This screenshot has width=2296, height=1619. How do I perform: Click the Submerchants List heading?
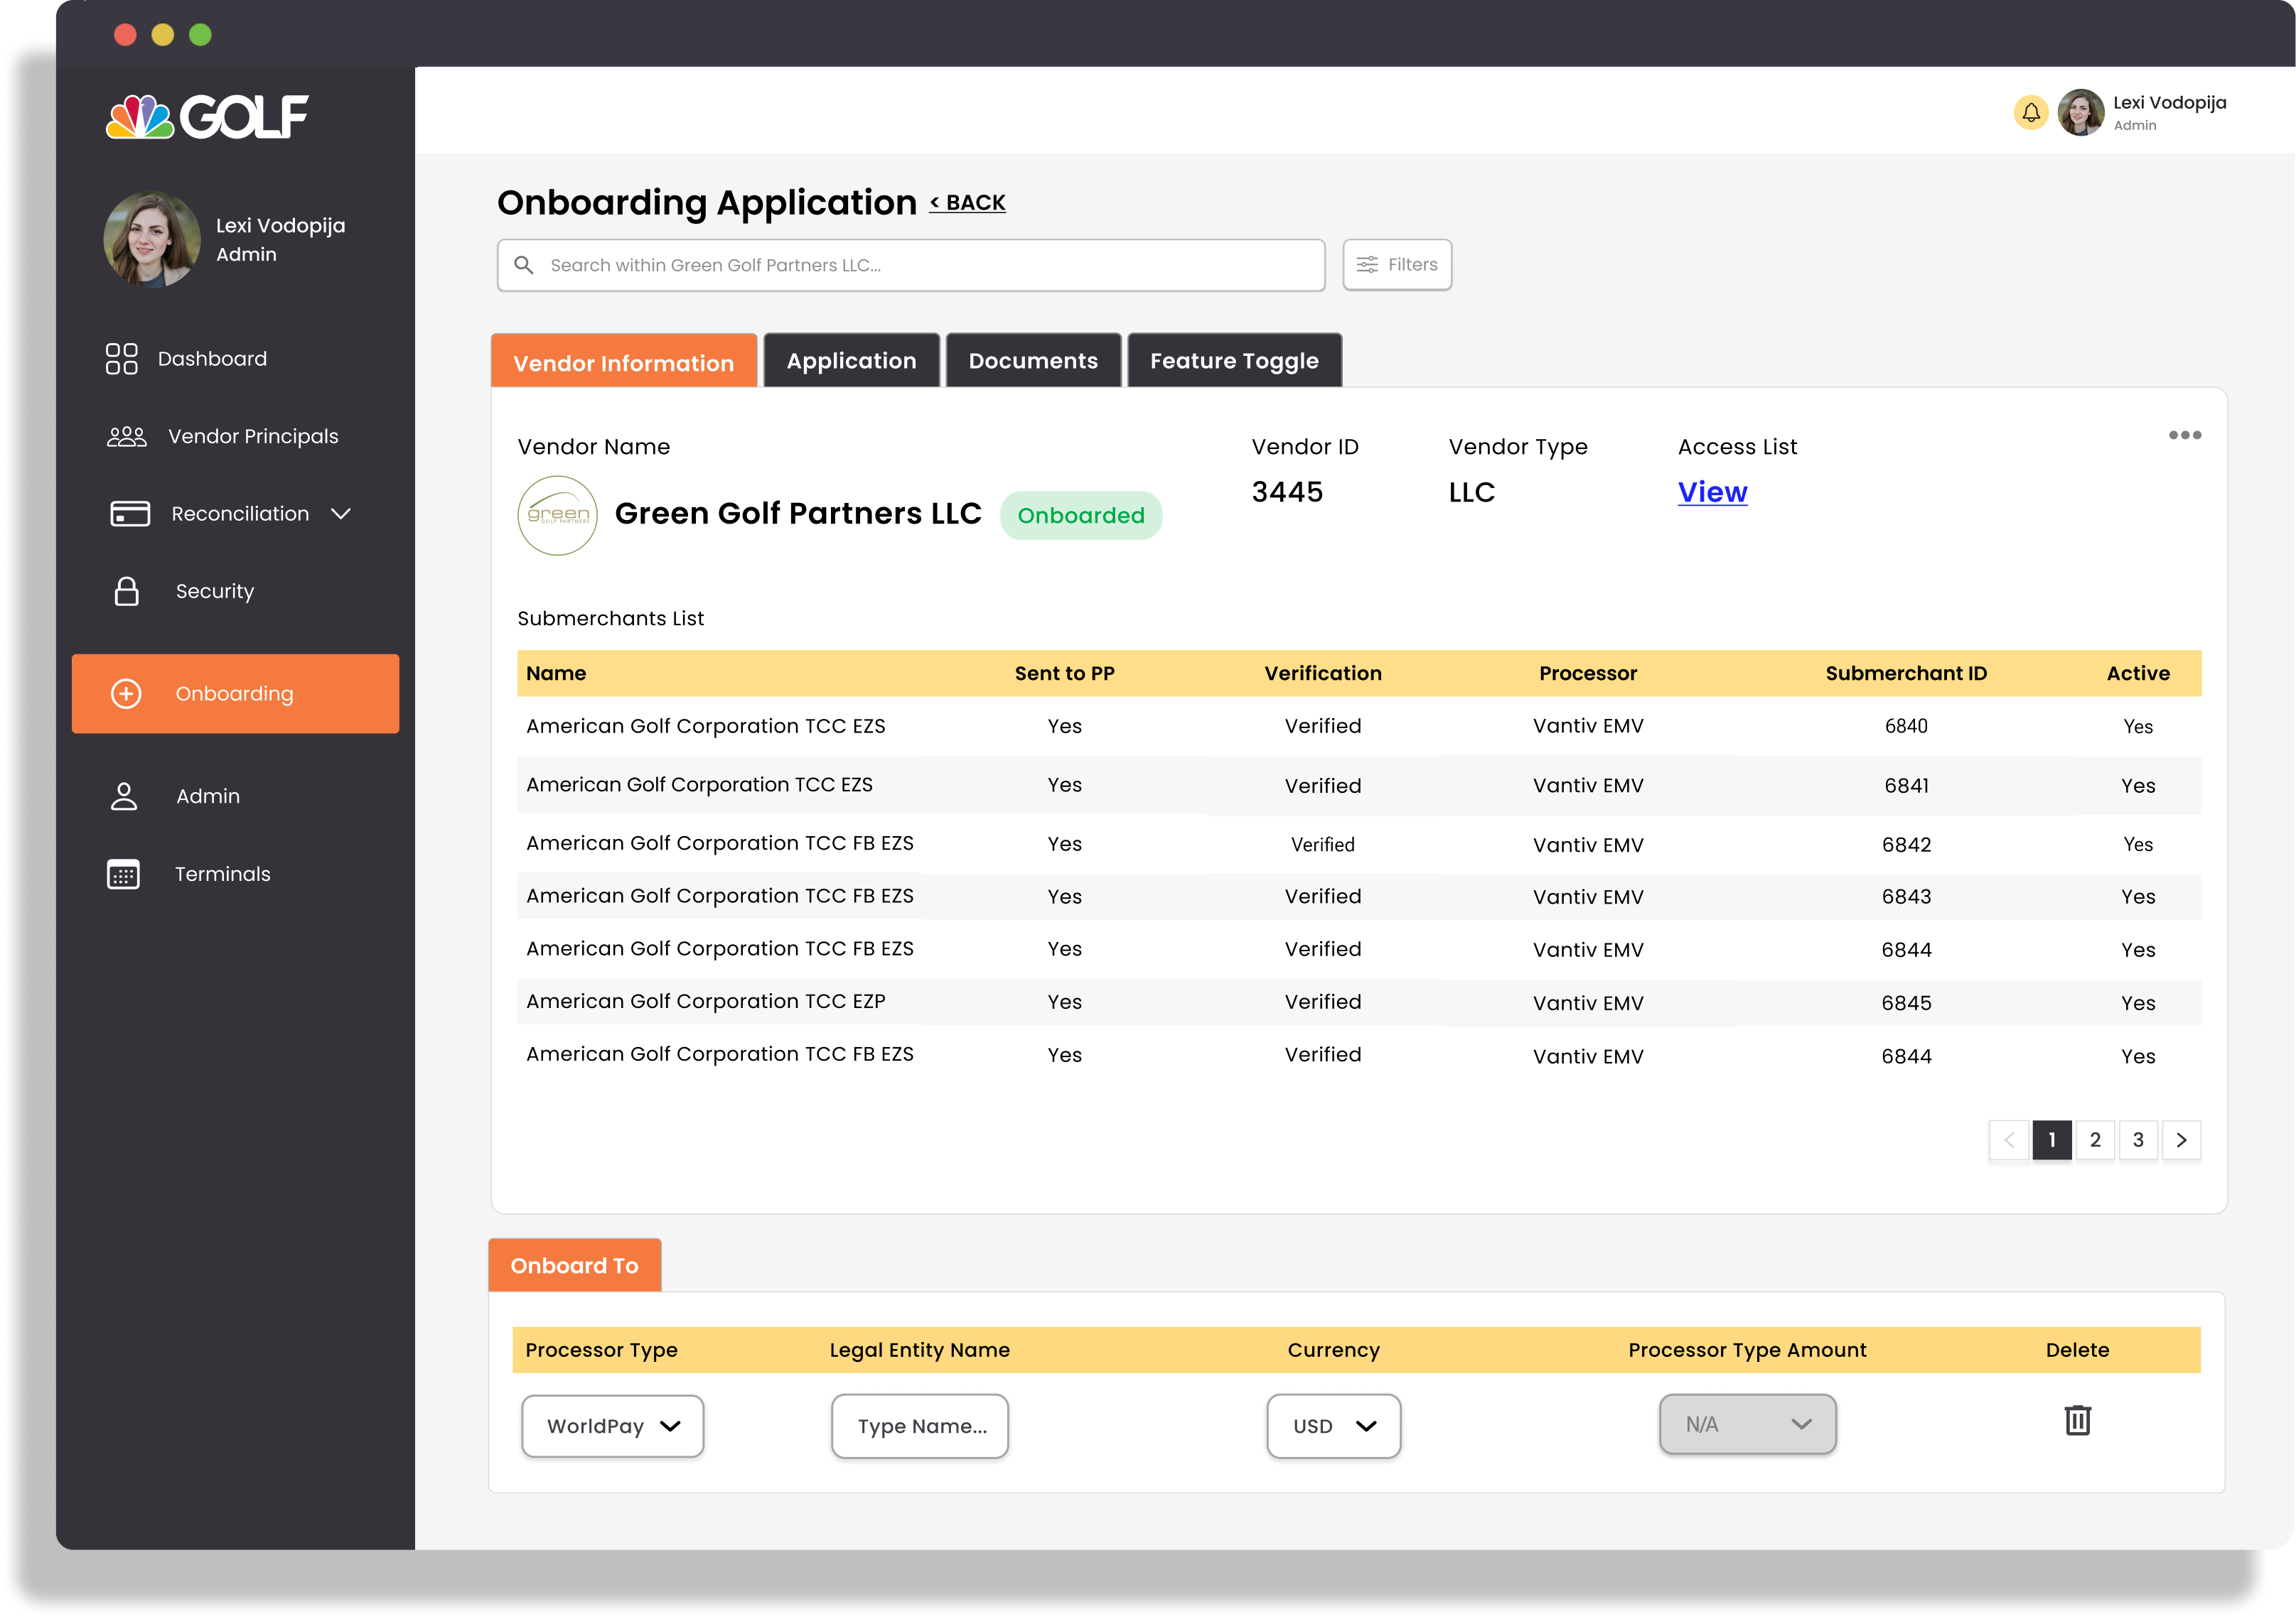point(611,619)
